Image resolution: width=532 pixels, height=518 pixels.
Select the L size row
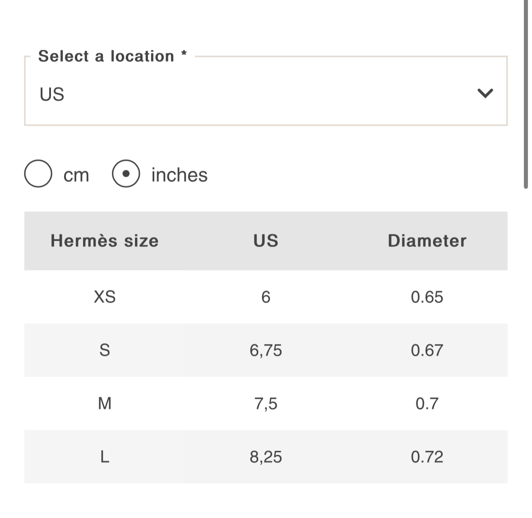pos(266,457)
